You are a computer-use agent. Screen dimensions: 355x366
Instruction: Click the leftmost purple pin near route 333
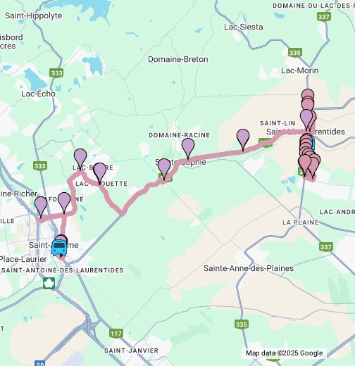41,207
